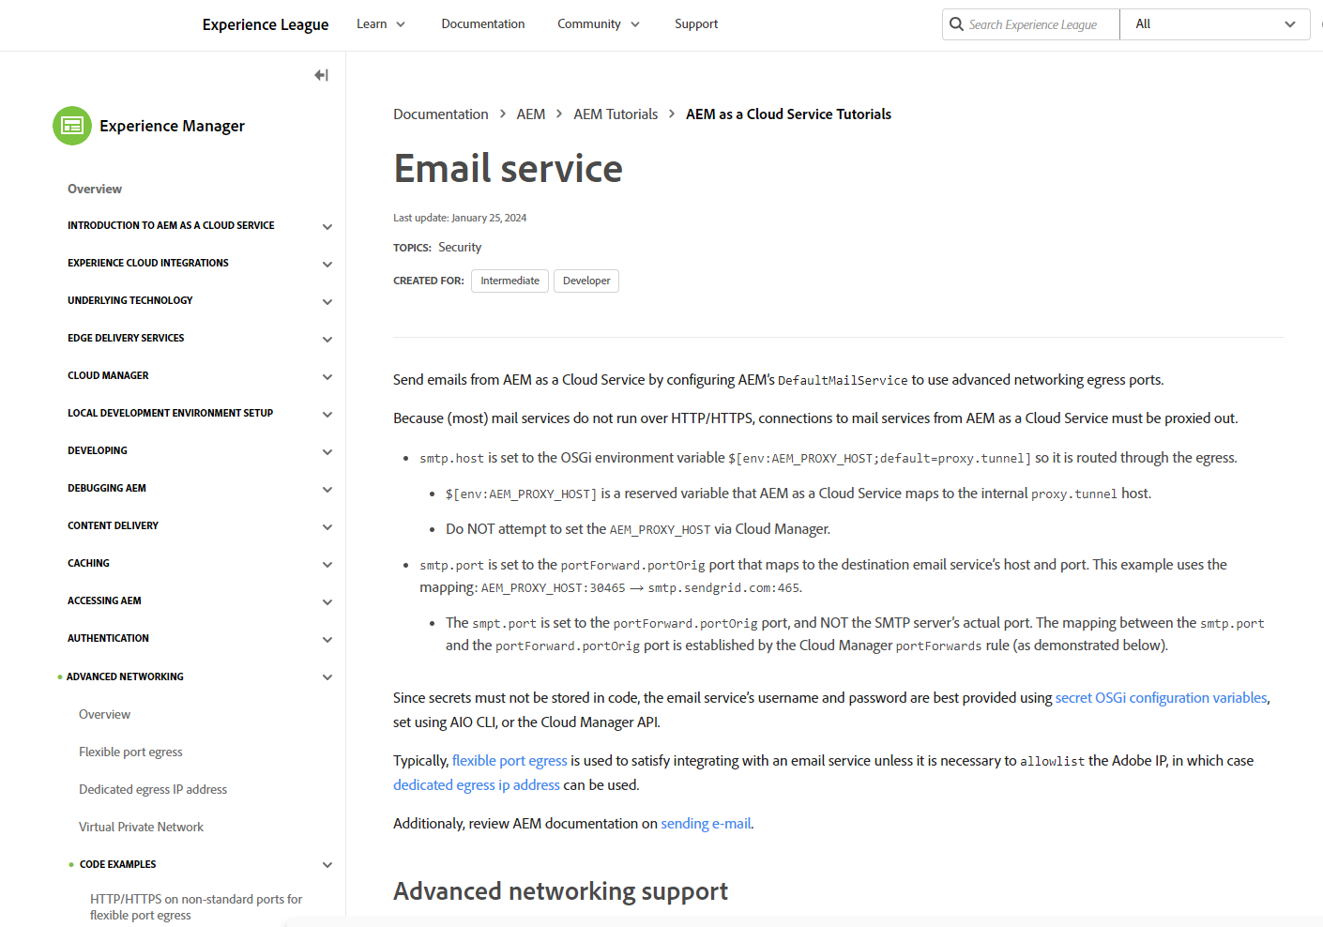
Task: Expand the Cloud Manager section chevron
Action: click(327, 377)
